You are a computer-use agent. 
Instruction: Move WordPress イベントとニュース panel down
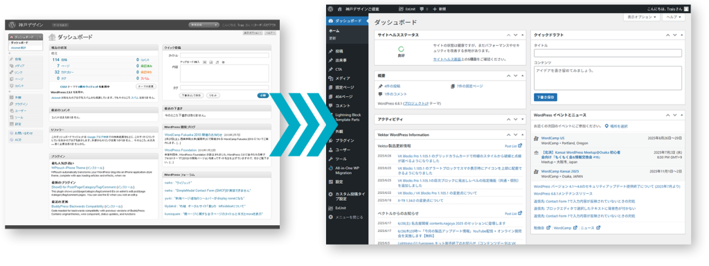674,115
